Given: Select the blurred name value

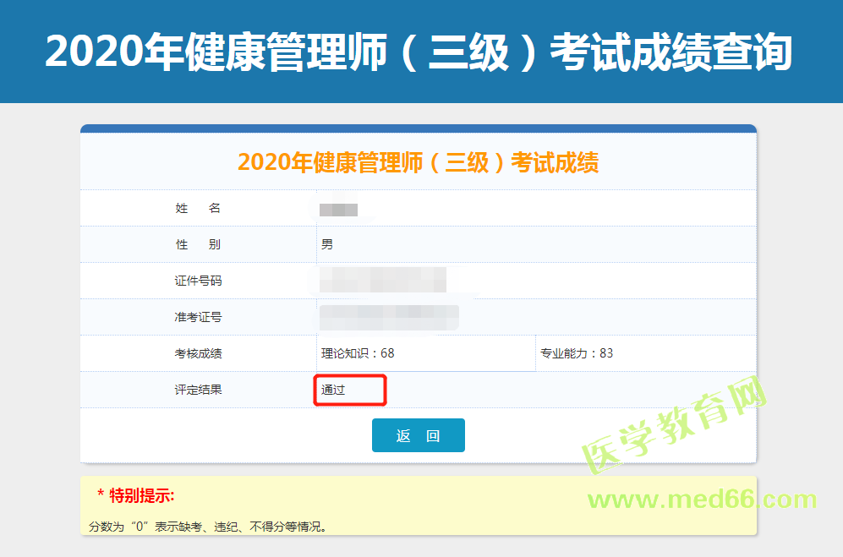Looking at the screenshot, I should tap(339, 209).
